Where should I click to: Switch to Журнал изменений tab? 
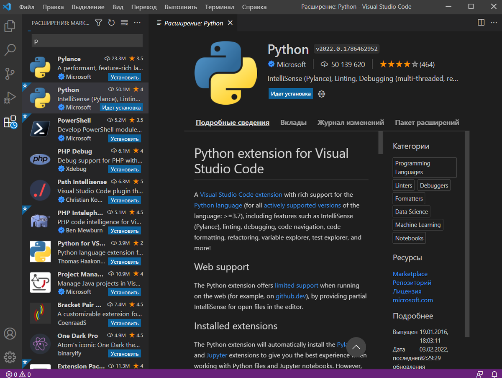[350, 123]
